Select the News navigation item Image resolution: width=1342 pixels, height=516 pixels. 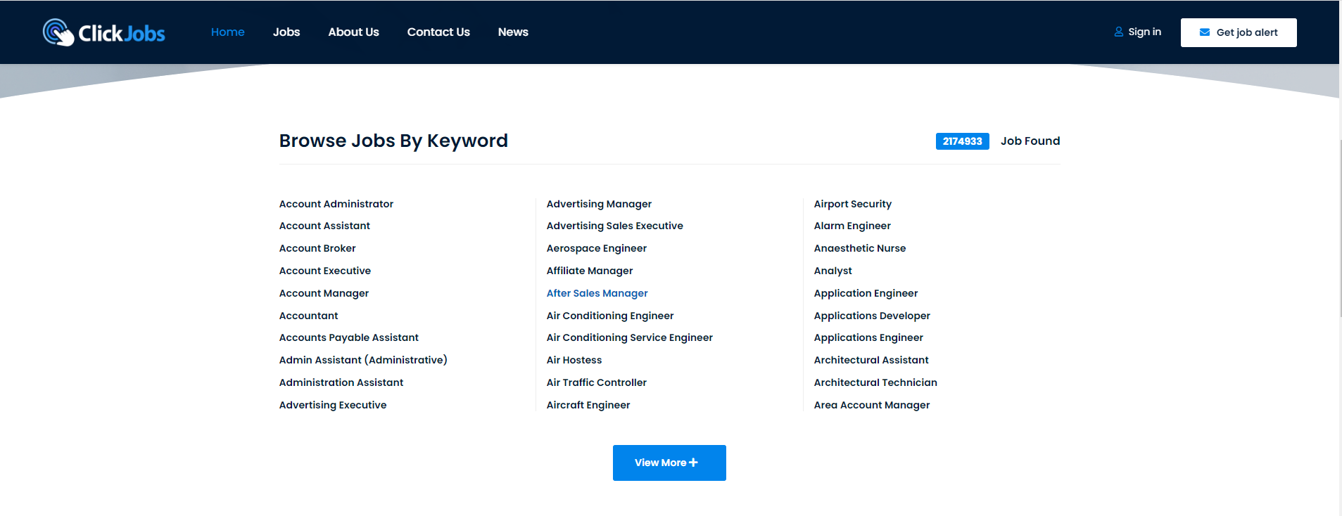pyautogui.click(x=512, y=32)
